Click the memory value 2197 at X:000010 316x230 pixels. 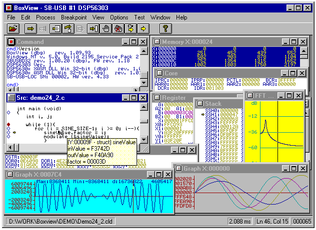coord(290,64)
